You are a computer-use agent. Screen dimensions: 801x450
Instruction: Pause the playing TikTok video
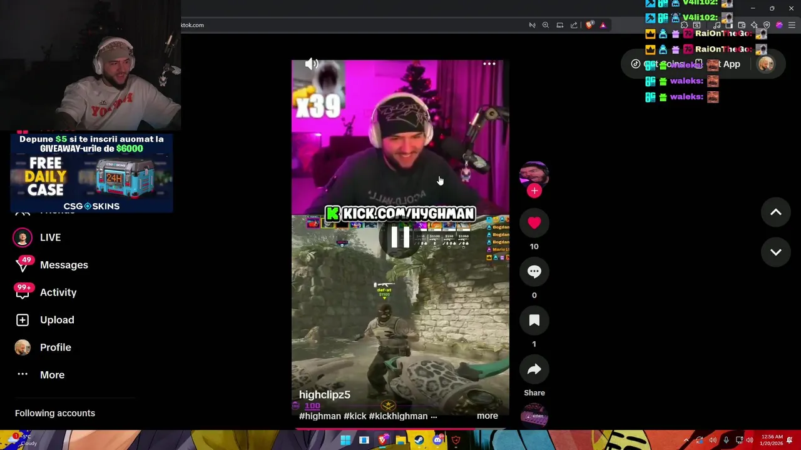400,237
